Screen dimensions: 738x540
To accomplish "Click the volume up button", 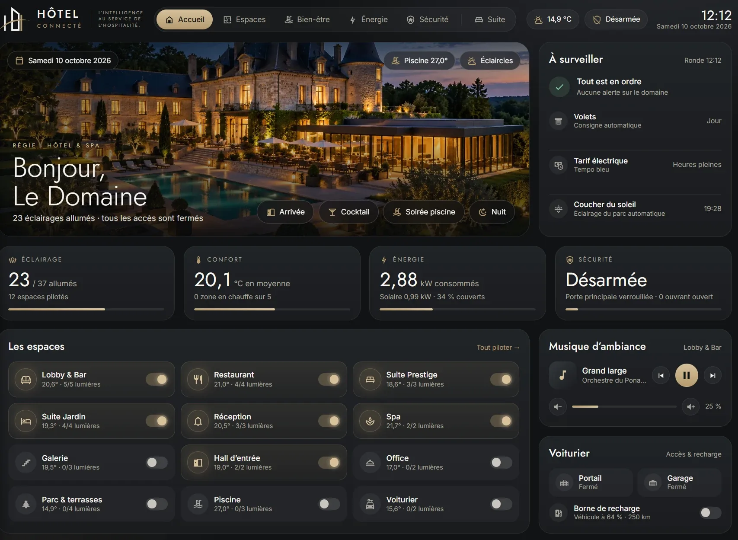I will 690,406.
